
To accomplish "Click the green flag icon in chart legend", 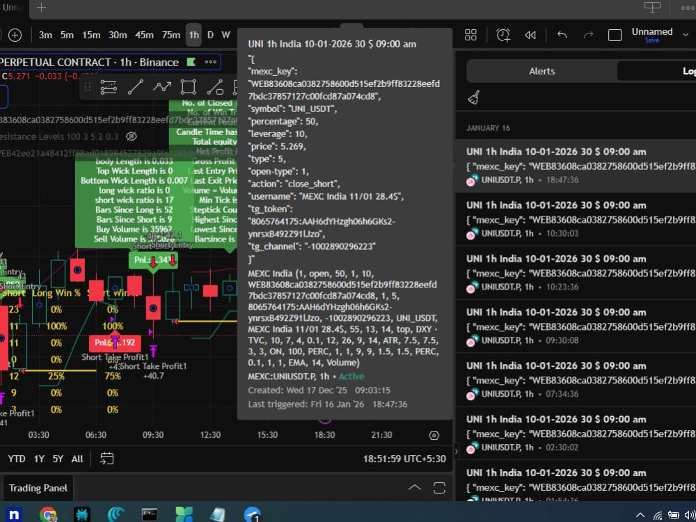I will pos(191,62).
